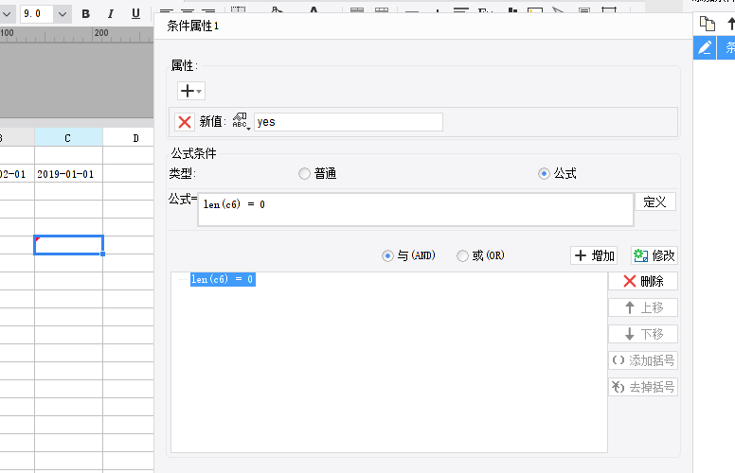Choose the 与(AND) radio option

click(387, 255)
